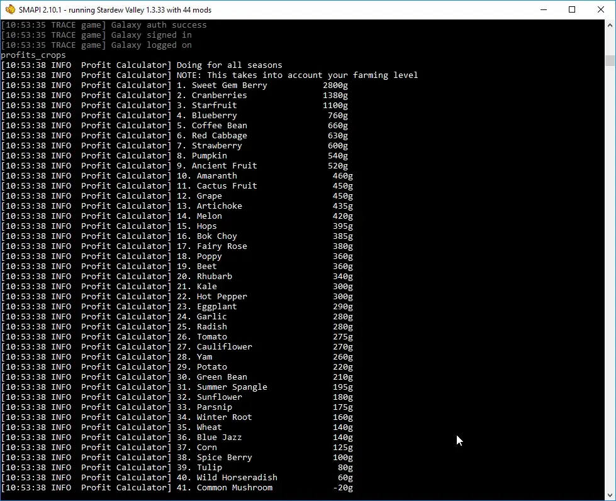
Task: Click '3. Starfruit' entry
Action: pos(207,106)
